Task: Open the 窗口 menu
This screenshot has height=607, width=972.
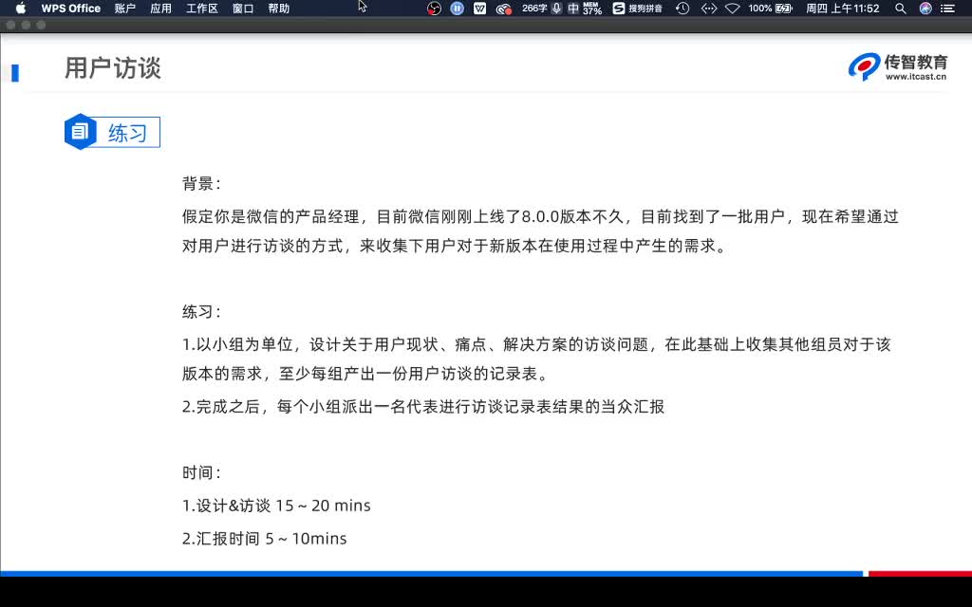Action: (x=243, y=8)
